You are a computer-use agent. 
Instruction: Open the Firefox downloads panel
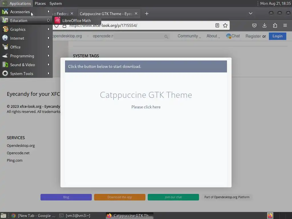tap(264, 25)
